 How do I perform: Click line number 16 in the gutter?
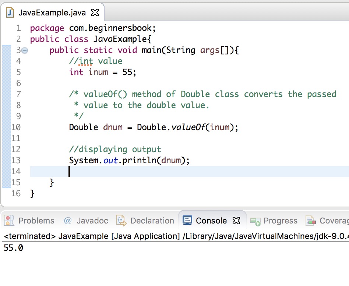16,194
